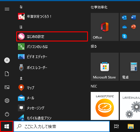This screenshot has width=140, height=132.
Task: Select the 年賀状をつくろう！ label text
Action: pos(39,17)
